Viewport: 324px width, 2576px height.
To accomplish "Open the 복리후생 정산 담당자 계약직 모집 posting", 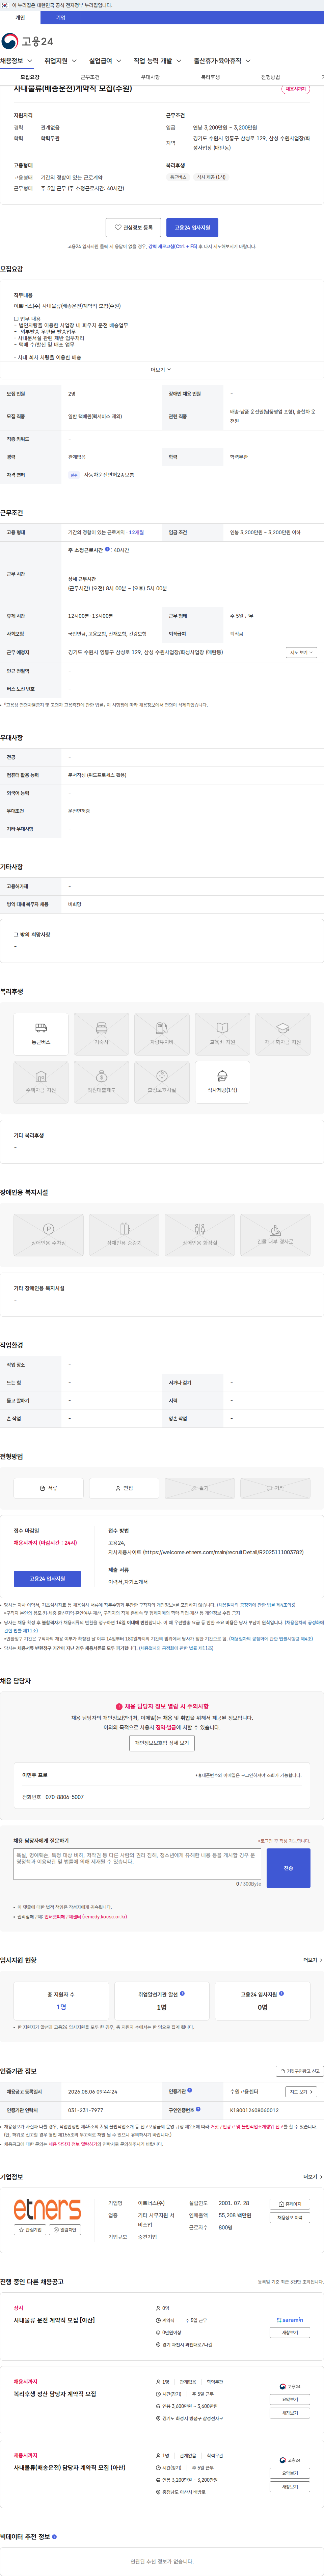I will click(x=55, y=2394).
